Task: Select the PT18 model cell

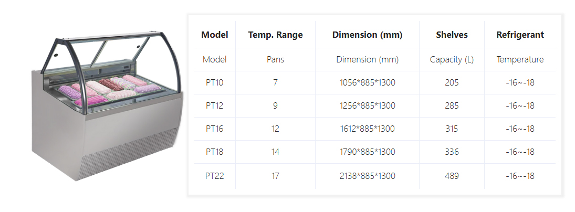Action: pos(215,152)
